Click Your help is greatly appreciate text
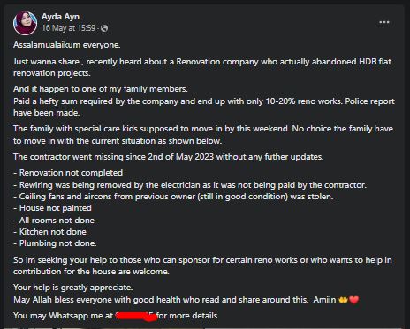 click(x=73, y=288)
